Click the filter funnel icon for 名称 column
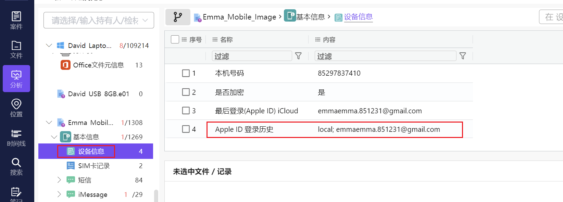 pyautogui.click(x=298, y=56)
